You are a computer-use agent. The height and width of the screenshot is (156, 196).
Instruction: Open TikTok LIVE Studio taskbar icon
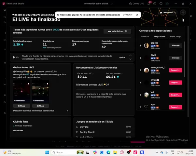pyautogui.click(x=135, y=152)
